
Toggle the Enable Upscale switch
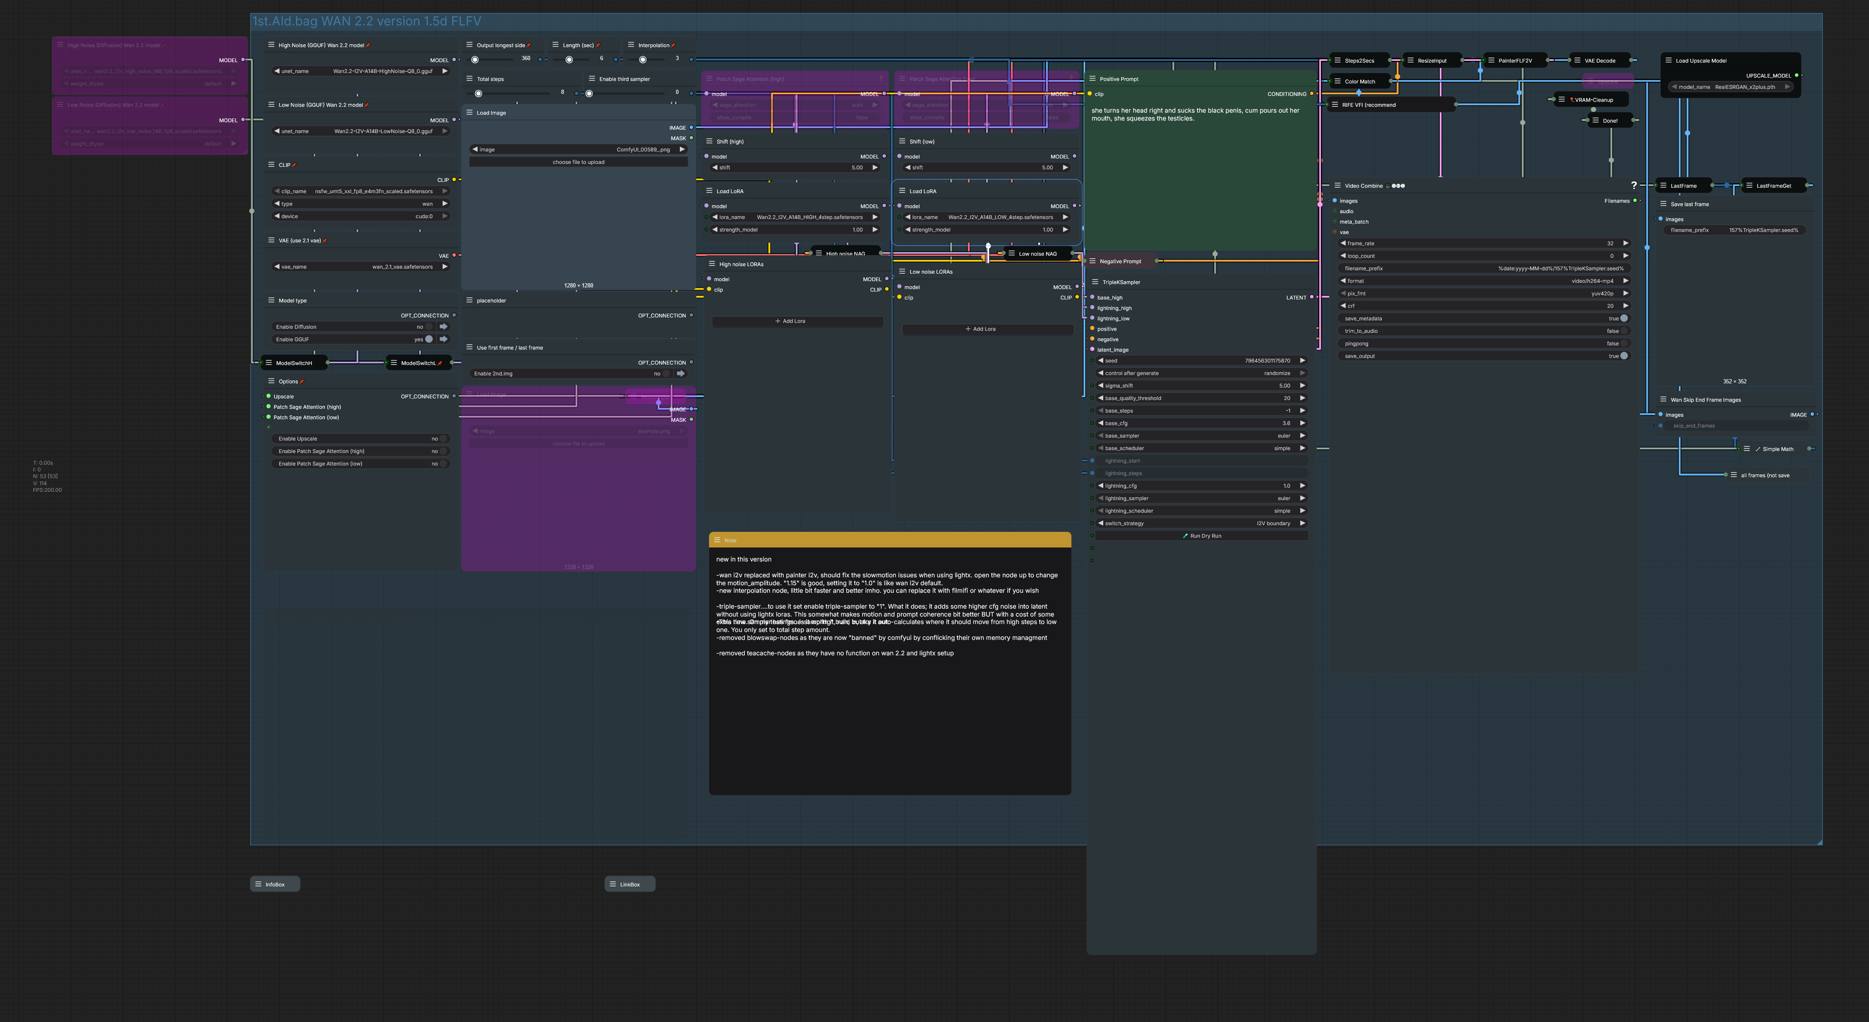443,438
